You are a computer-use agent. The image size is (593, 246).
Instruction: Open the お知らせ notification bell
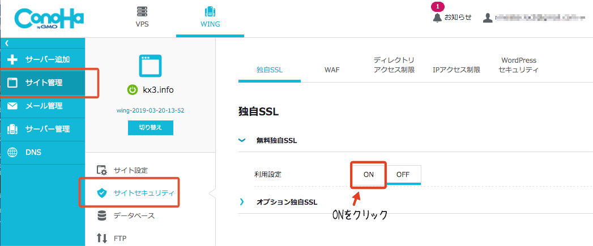point(438,18)
